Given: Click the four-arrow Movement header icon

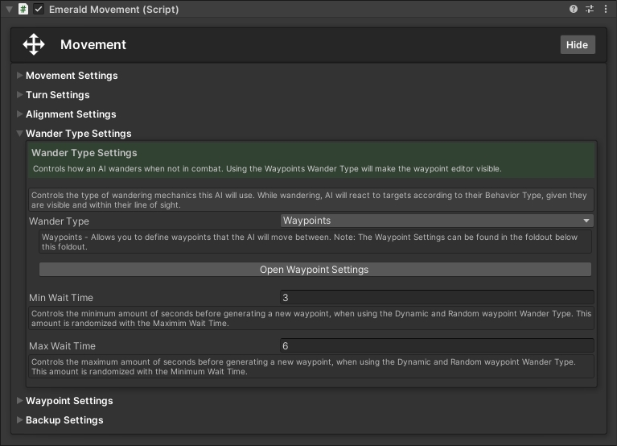Looking at the screenshot, I should 34,44.
